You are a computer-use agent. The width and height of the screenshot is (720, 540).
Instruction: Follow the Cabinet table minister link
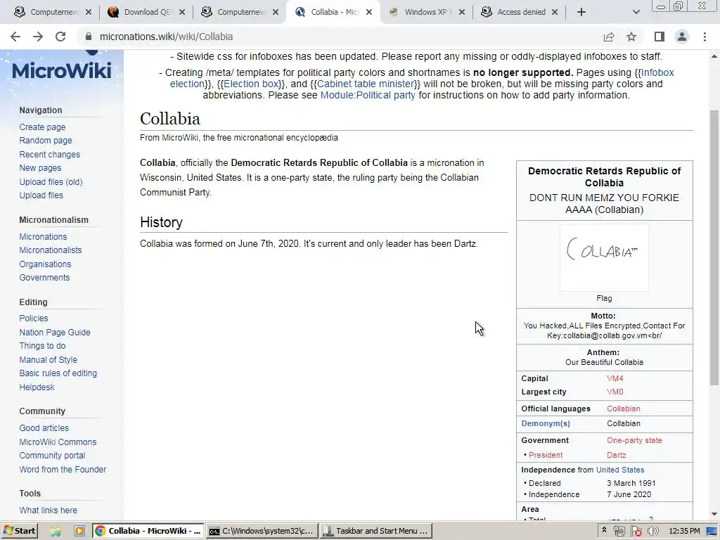pyautogui.click(x=366, y=84)
